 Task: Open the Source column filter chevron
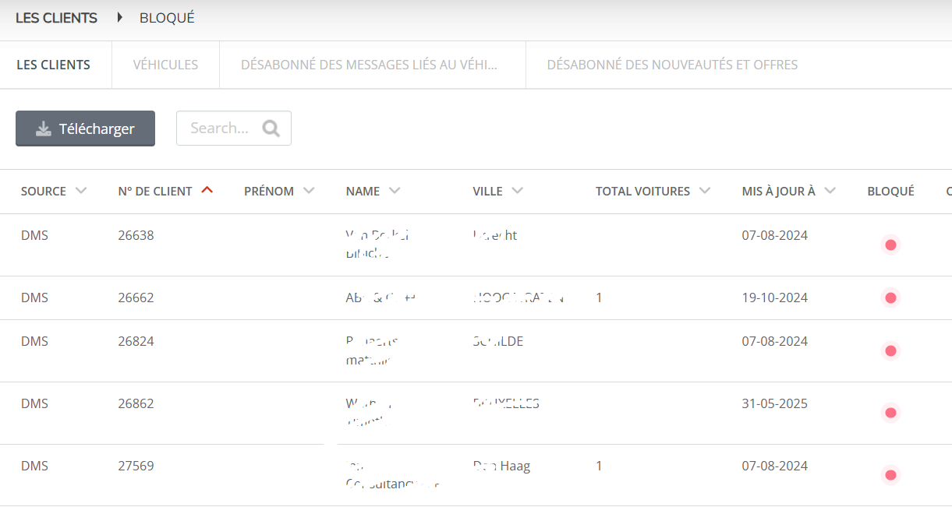pos(81,191)
